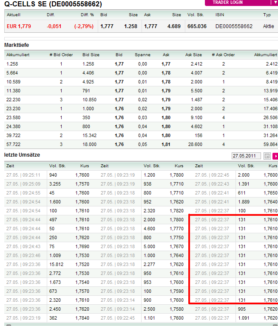Viewport: 278px width, 326px height.
Task: Click trade volume 3.255
Action: (x=55, y=184)
